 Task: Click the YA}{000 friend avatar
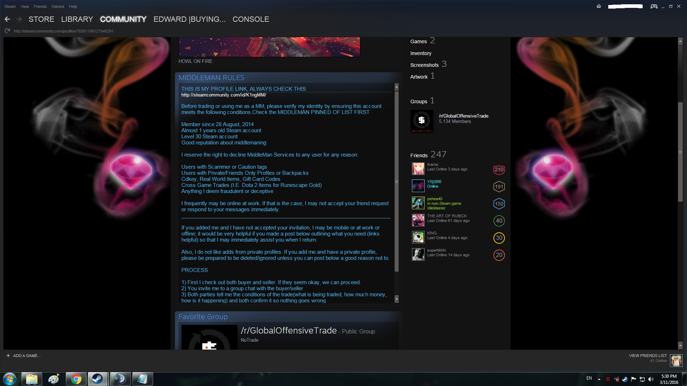pos(418,186)
